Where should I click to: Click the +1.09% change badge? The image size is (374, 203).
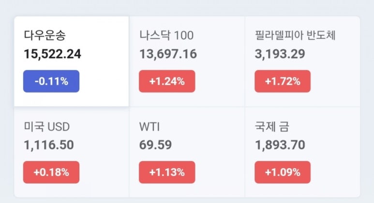pos(283,172)
